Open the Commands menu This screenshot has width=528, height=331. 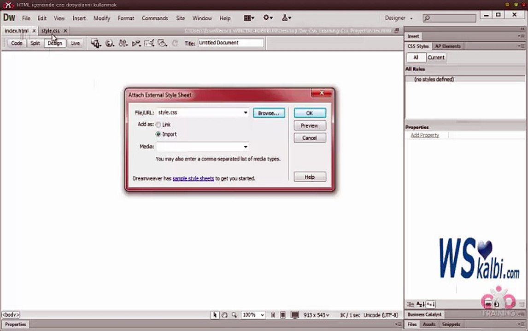point(155,18)
